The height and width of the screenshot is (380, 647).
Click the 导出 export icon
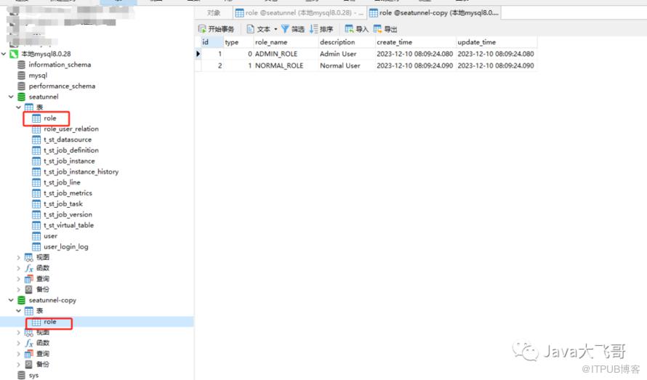coord(377,29)
